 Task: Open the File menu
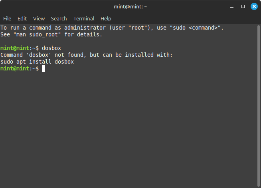point(7,18)
